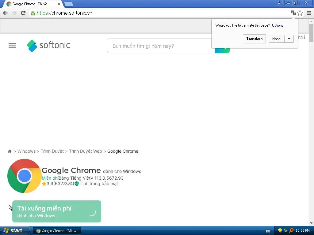314x235 pixels.
Task: Click the green security shield icon
Action: 76,184
